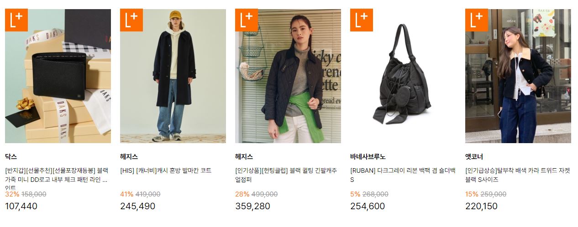
Task: Click L+ badge on DAKS wallet image
Action: click(16, 20)
